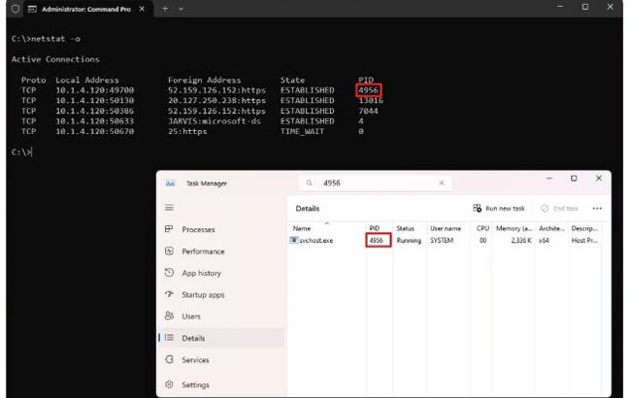Select the svchost.exe process row

pos(315,241)
